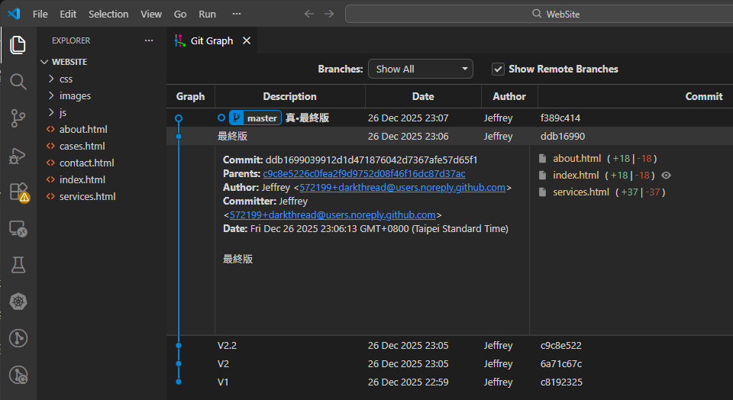This screenshot has height=400, width=733.
Task: Open the Search view in activity bar
Action: tap(18, 82)
